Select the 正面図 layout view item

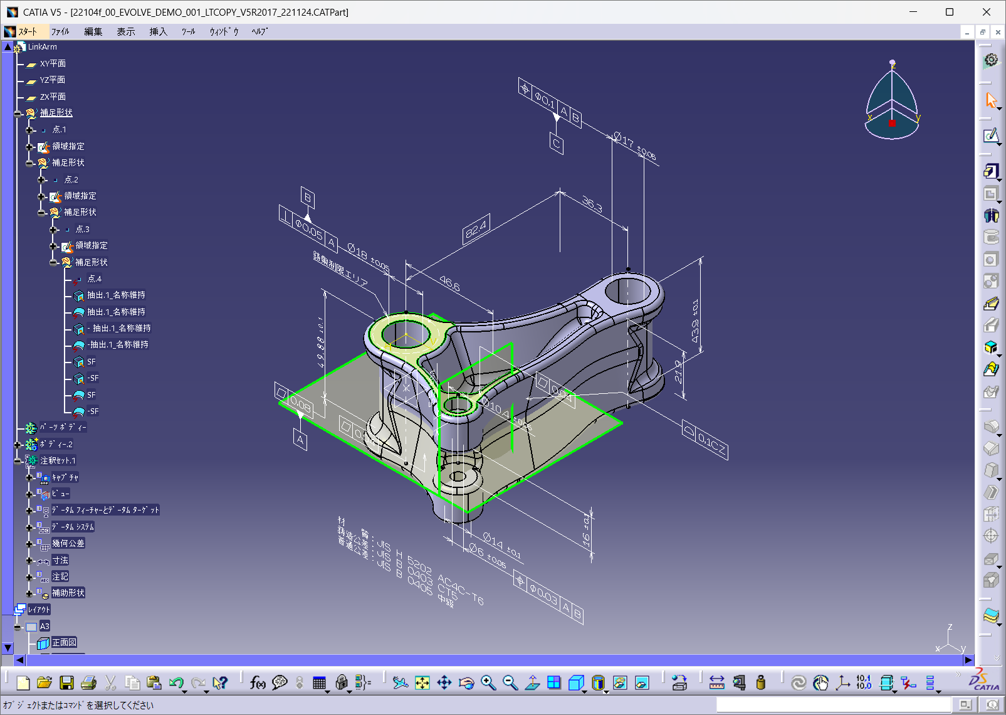65,643
